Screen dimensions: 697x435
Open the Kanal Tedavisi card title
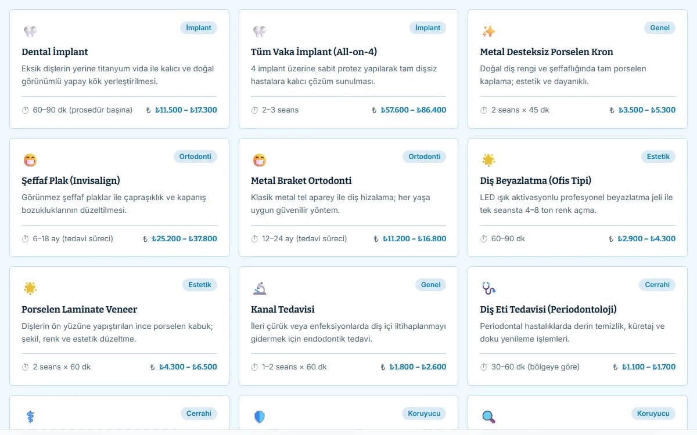click(x=283, y=309)
